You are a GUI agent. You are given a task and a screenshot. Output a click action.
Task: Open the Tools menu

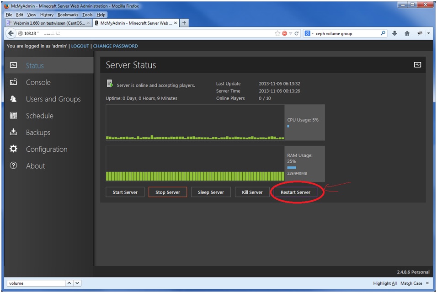coord(87,15)
